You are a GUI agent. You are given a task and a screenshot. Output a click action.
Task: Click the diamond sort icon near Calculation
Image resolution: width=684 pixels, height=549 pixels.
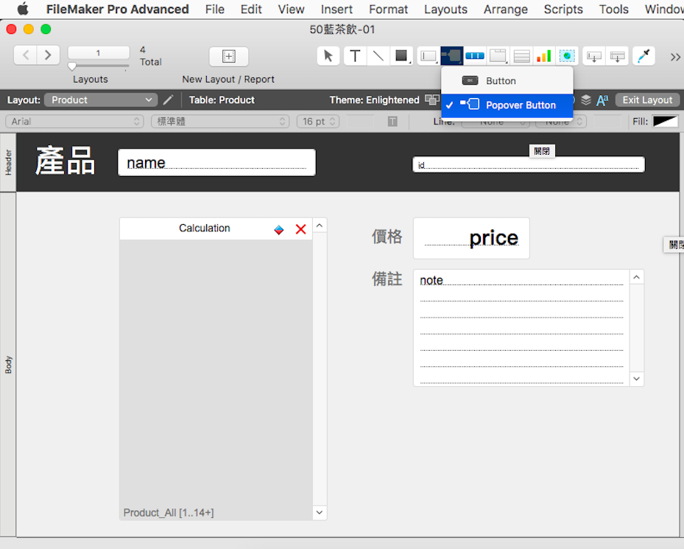pyautogui.click(x=279, y=230)
